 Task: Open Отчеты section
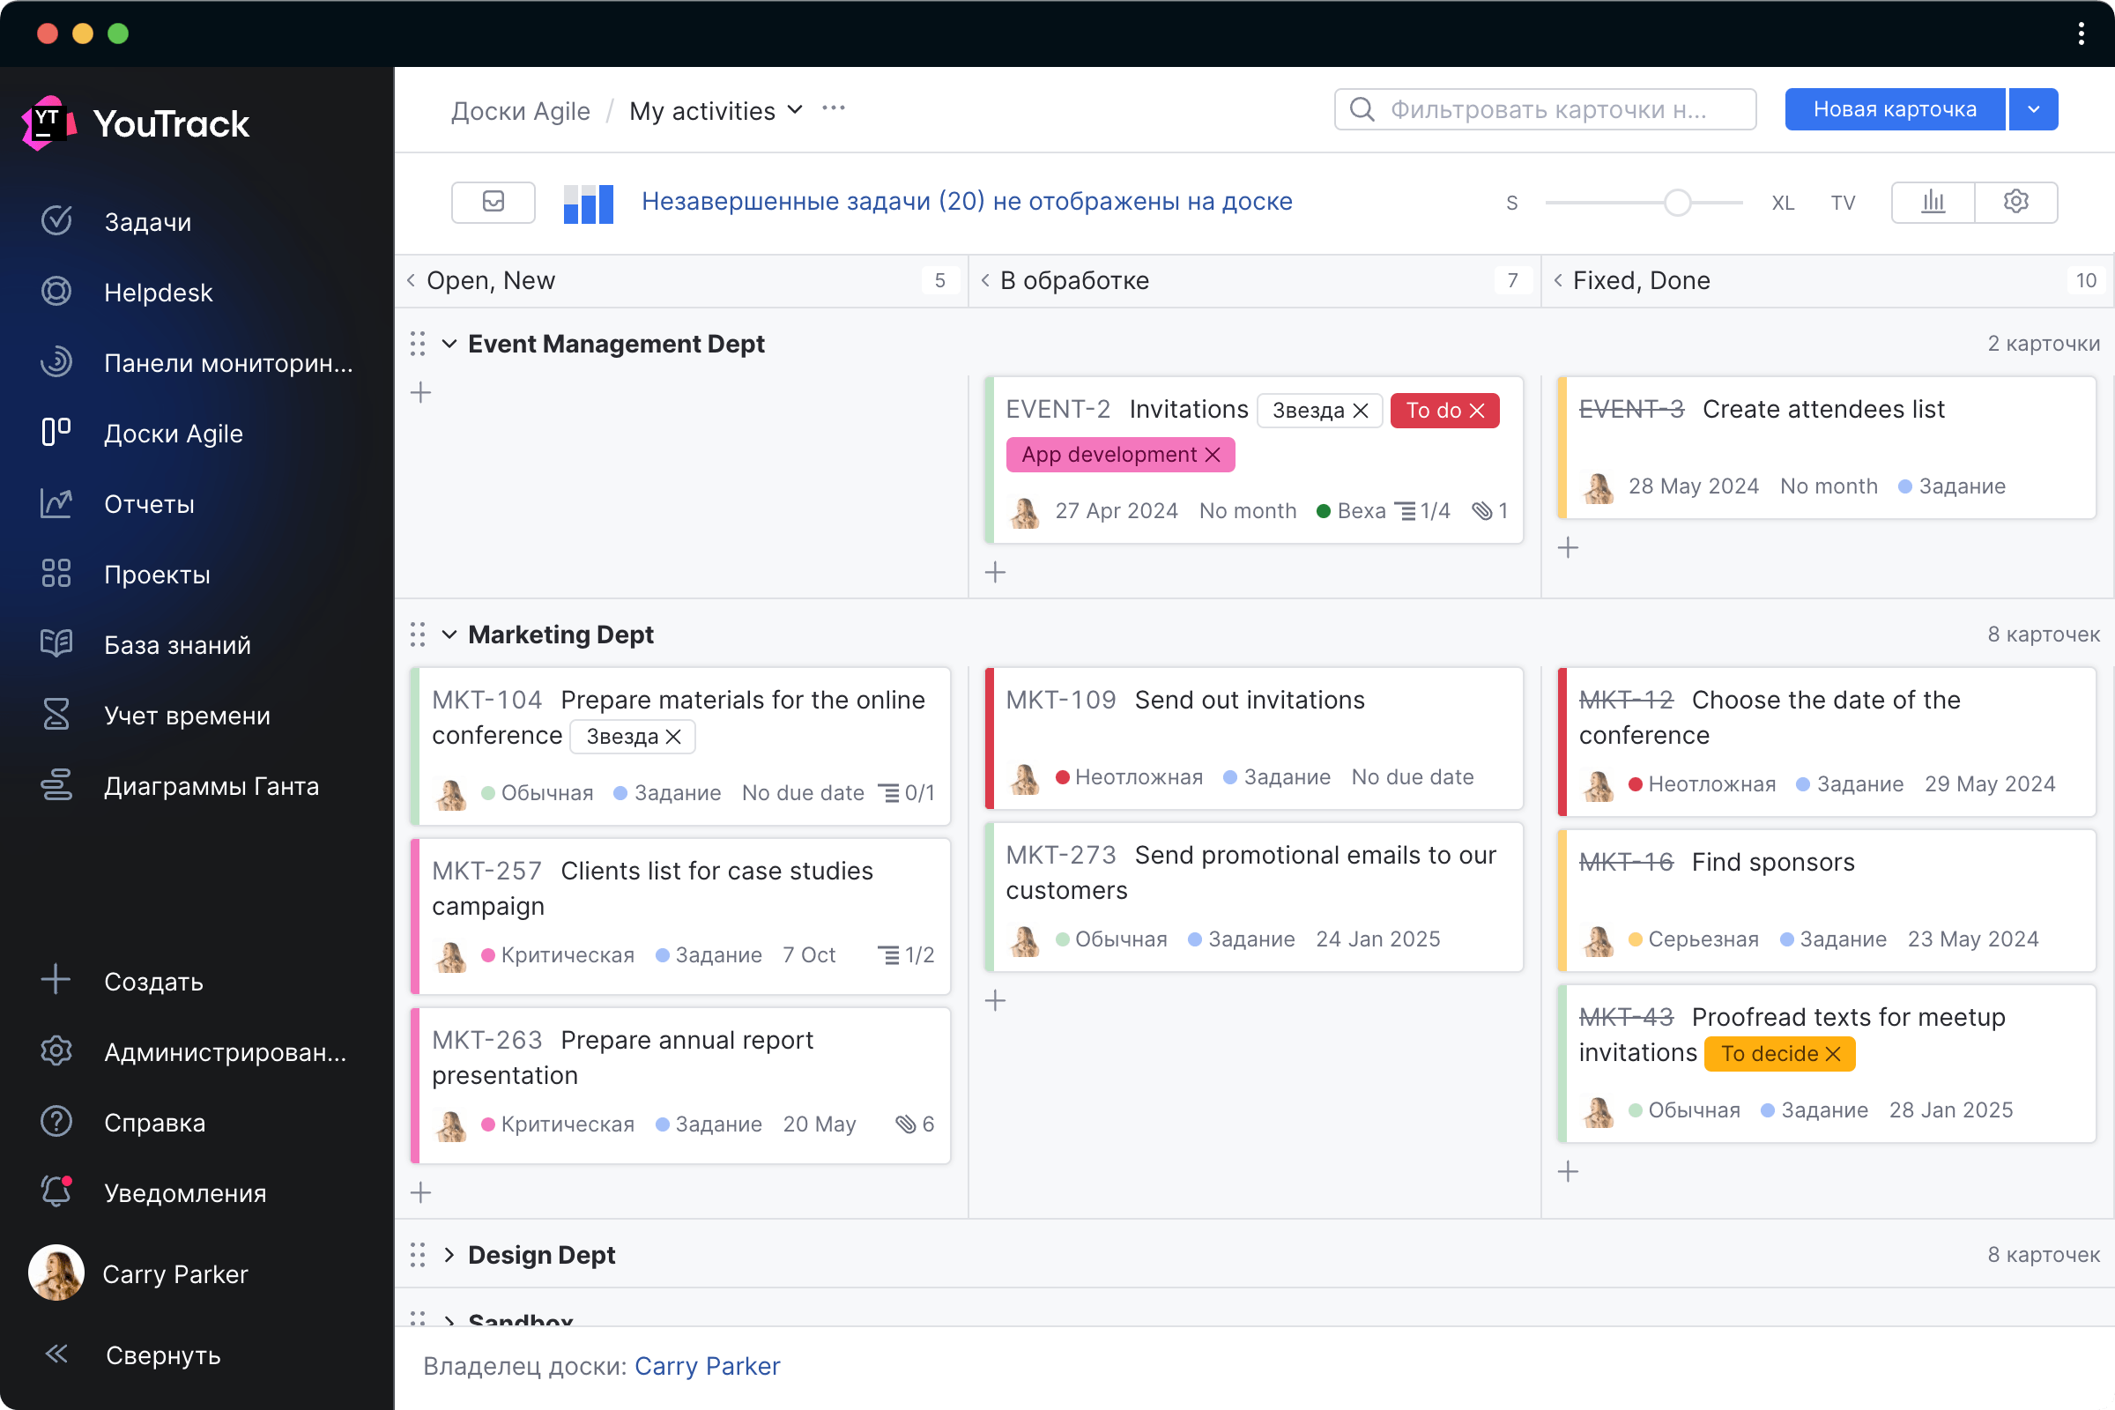point(148,503)
